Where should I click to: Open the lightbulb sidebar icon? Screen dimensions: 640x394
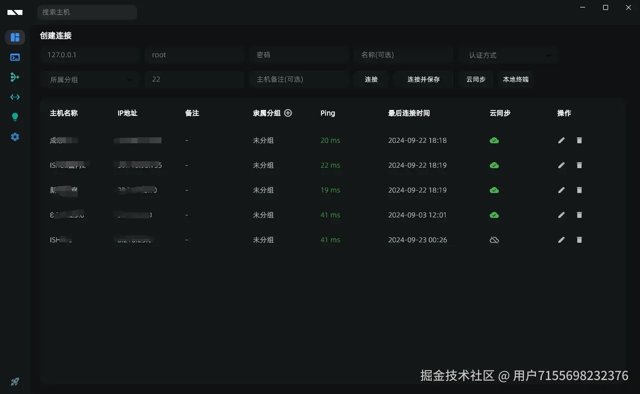[x=15, y=117]
